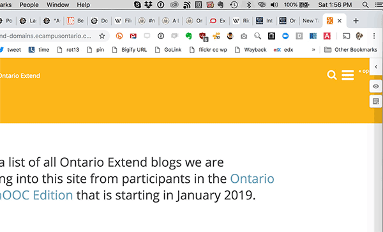Screen dimensions: 383x232
Task: Open the Dropbox menu bar icon
Action: [x=149, y=4]
